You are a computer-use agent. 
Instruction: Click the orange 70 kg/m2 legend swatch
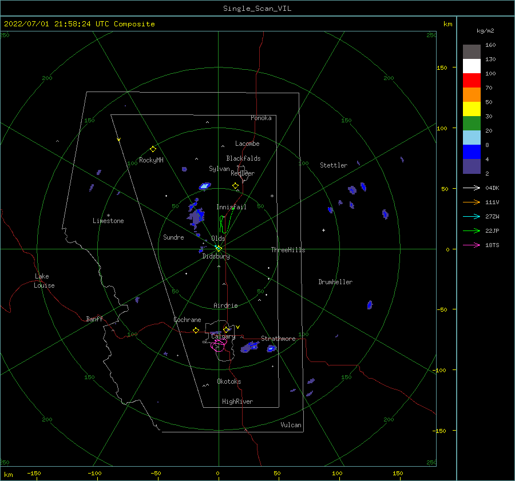pos(472,94)
